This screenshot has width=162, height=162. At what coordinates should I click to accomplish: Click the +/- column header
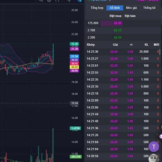click(131, 45)
